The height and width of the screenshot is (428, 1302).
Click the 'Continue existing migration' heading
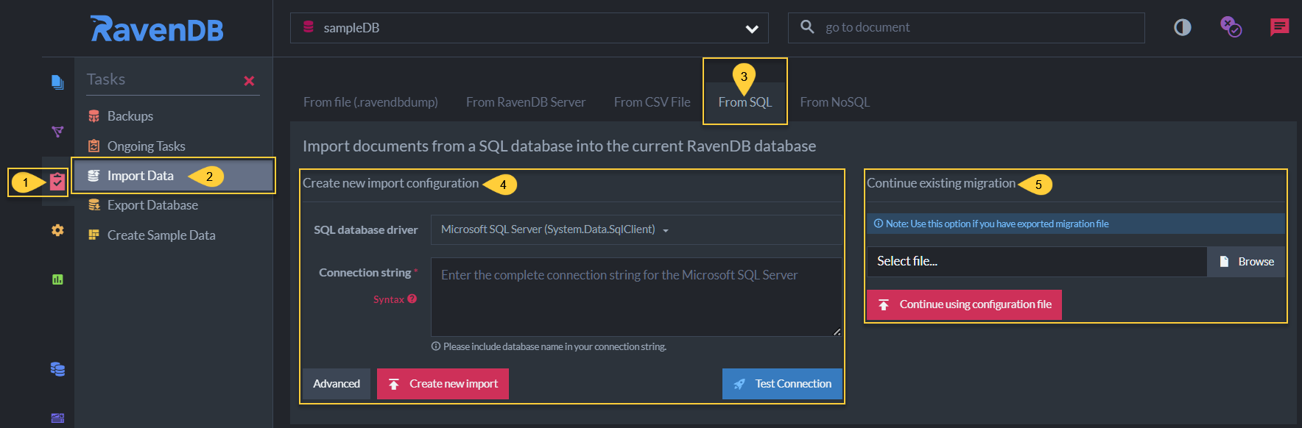(941, 183)
